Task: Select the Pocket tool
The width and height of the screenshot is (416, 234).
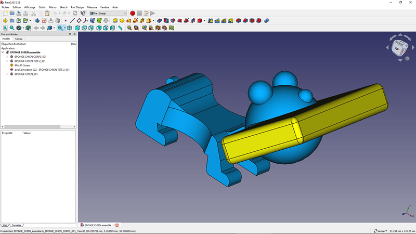Action: tap(160, 21)
